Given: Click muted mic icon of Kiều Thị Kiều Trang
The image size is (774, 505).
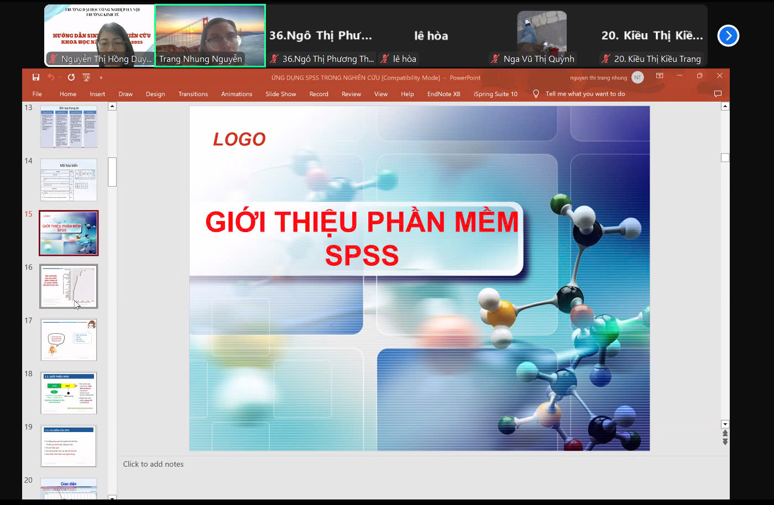Looking at the screenshot, I should (x=606, y=59).
